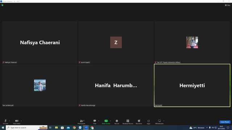Open the notification center icon
This screenshot has height=130, width=232.
tap(228, 127)
